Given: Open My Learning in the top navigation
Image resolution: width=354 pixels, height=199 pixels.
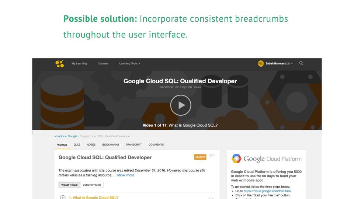Looking at the screenshot, I should coord(79,64).
